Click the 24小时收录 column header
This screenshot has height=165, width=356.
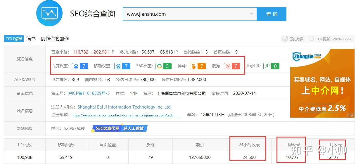(249, 145)
